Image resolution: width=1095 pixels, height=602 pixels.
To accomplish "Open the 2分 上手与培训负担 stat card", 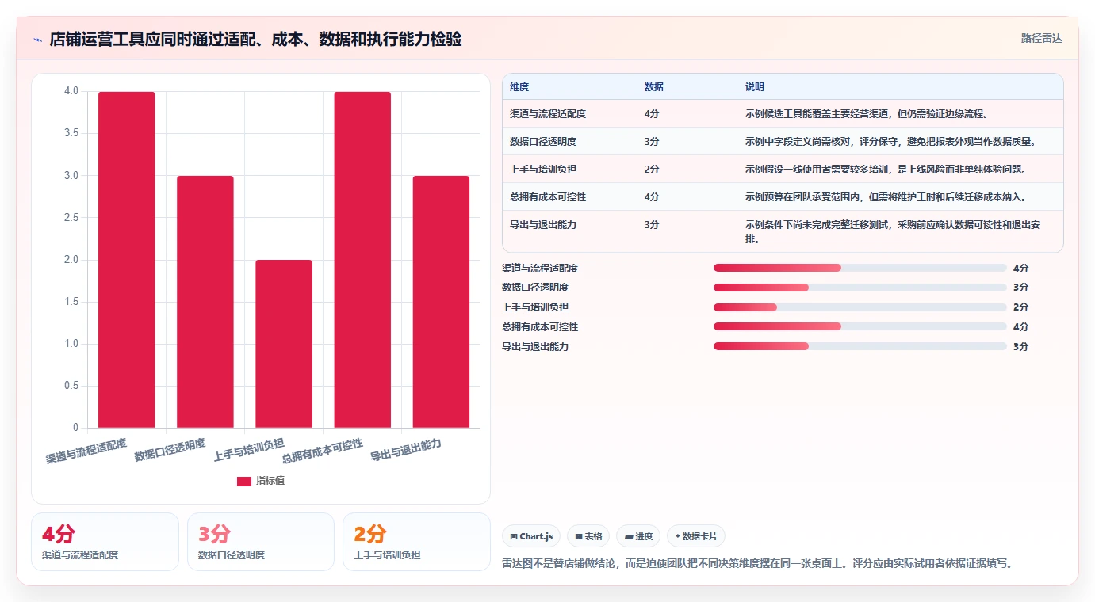I will click(416, 542).
